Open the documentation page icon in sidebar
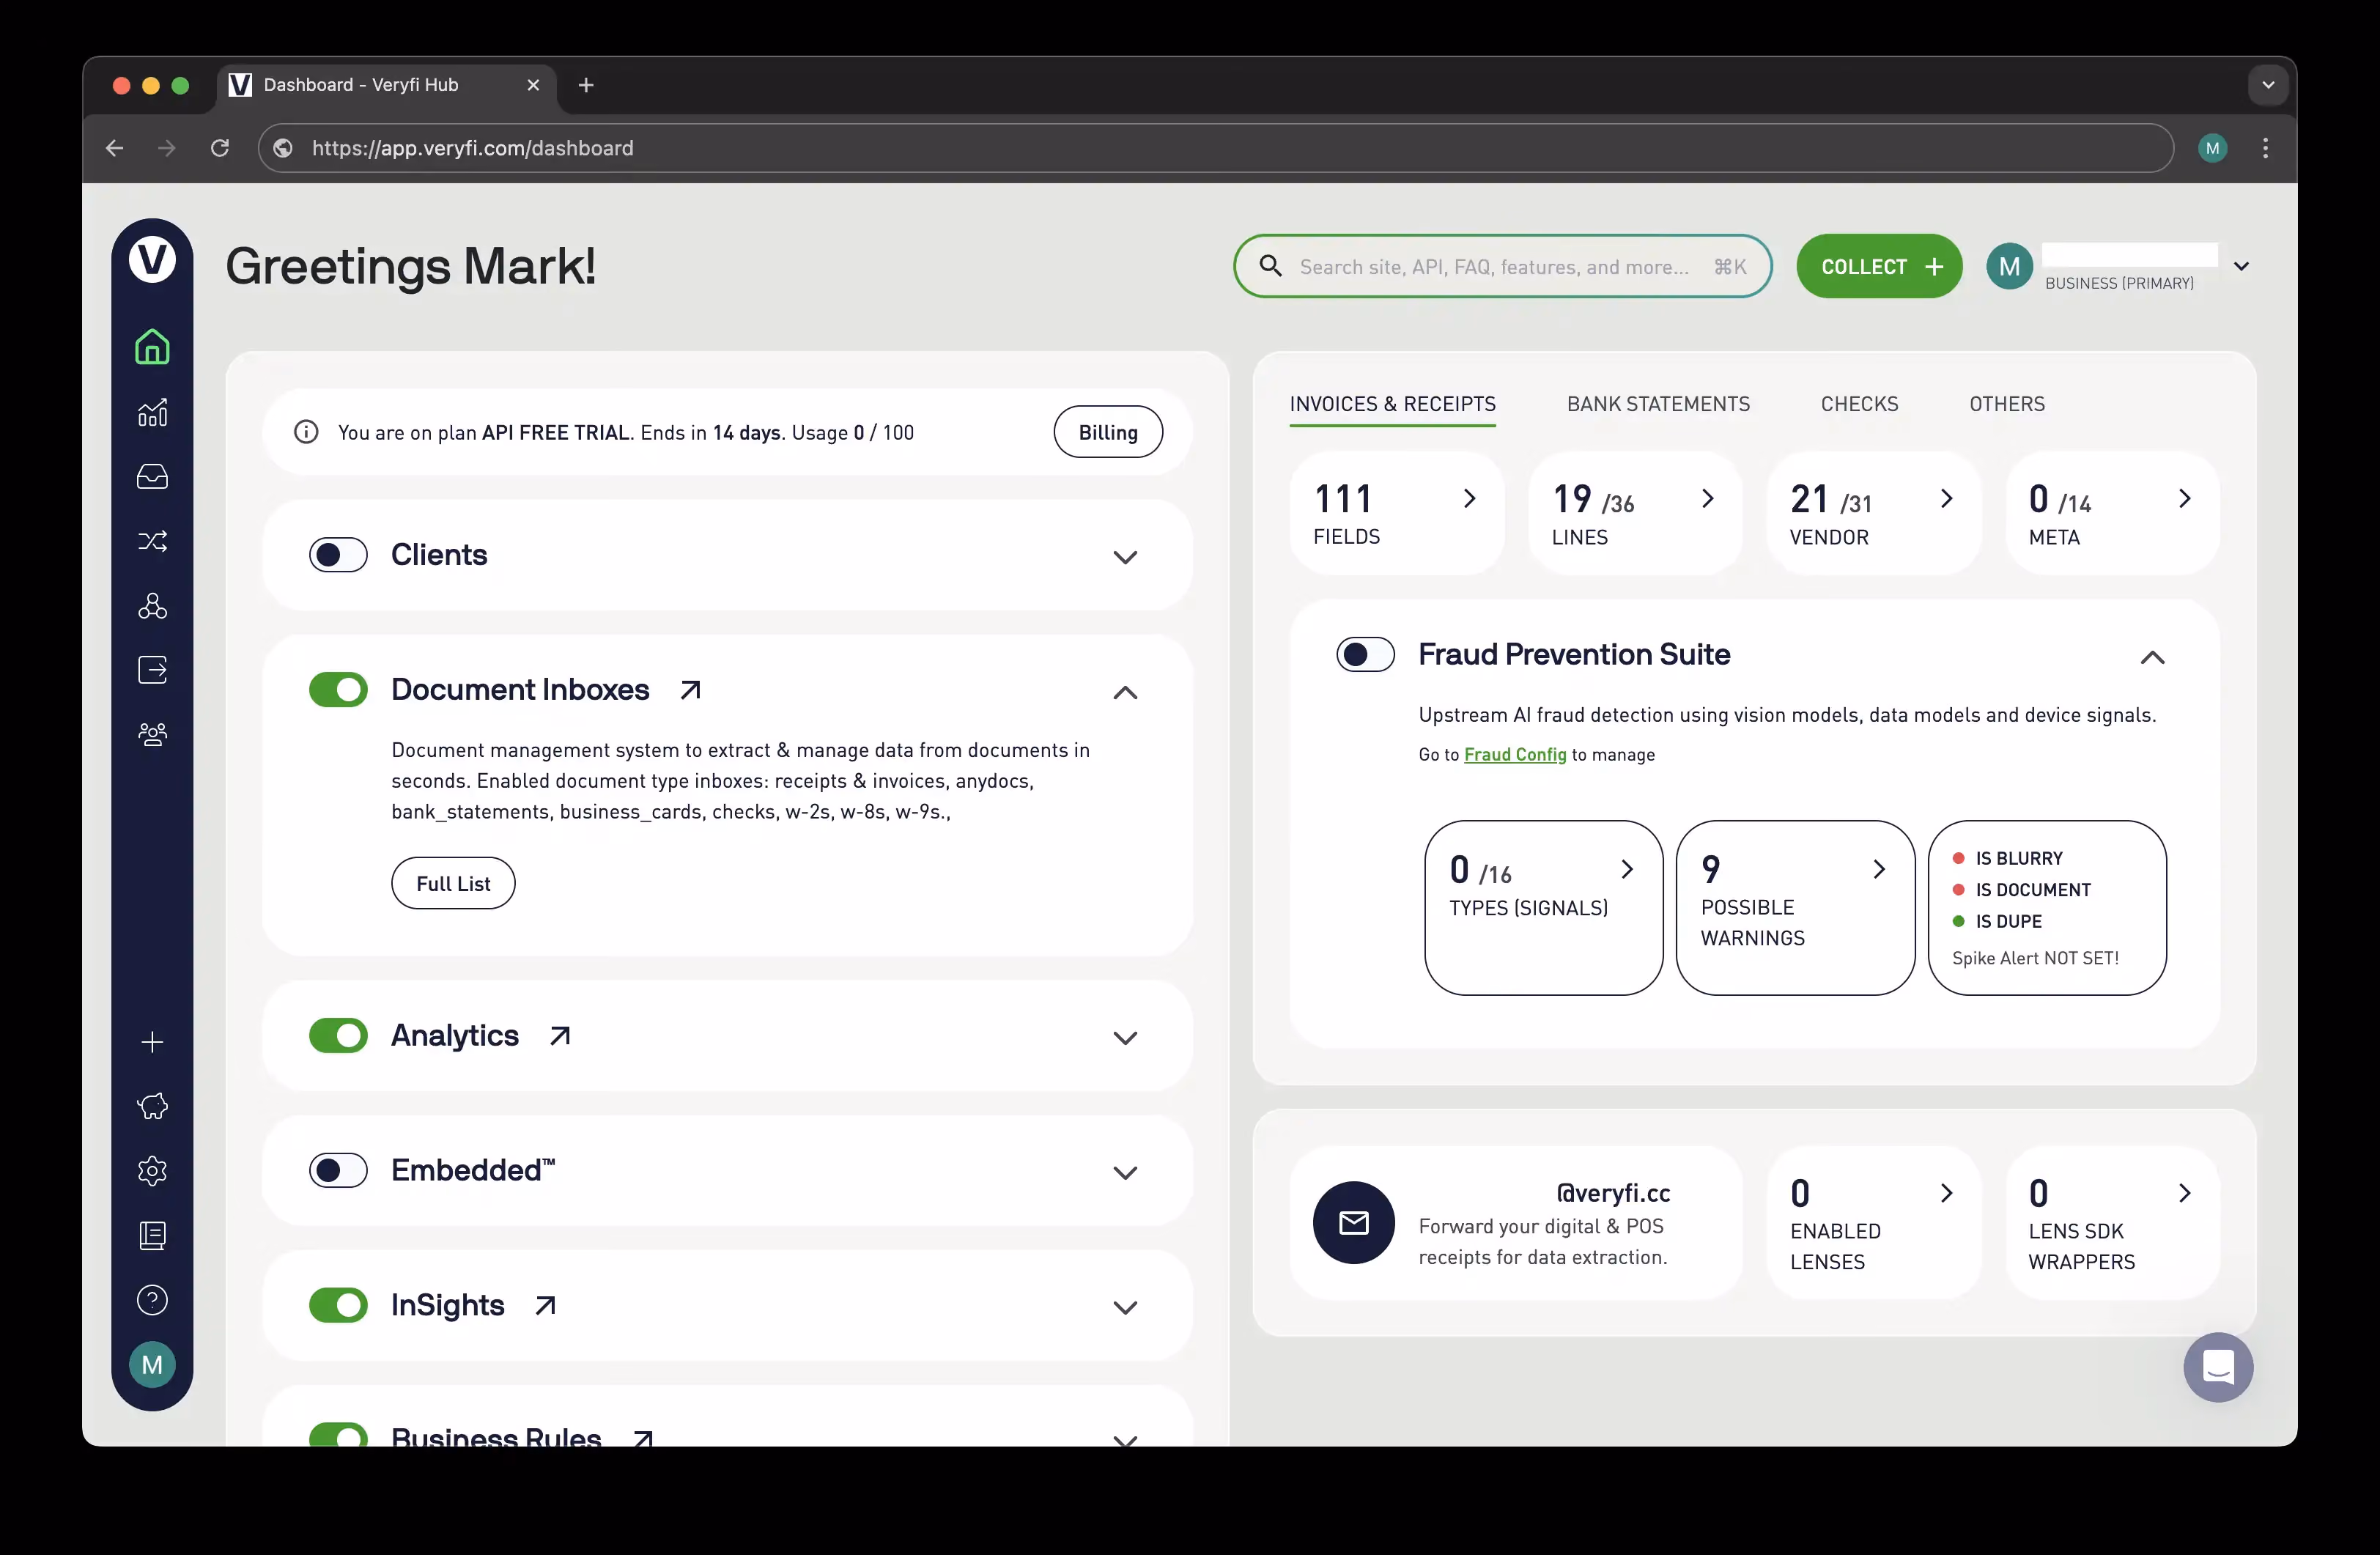Screen dimensions: 2380x1555 point(152,1236)
